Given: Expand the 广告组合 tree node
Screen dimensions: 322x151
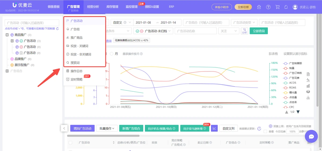Looking at the screenshot, I should pyautogui.click(x=7, y=71).
